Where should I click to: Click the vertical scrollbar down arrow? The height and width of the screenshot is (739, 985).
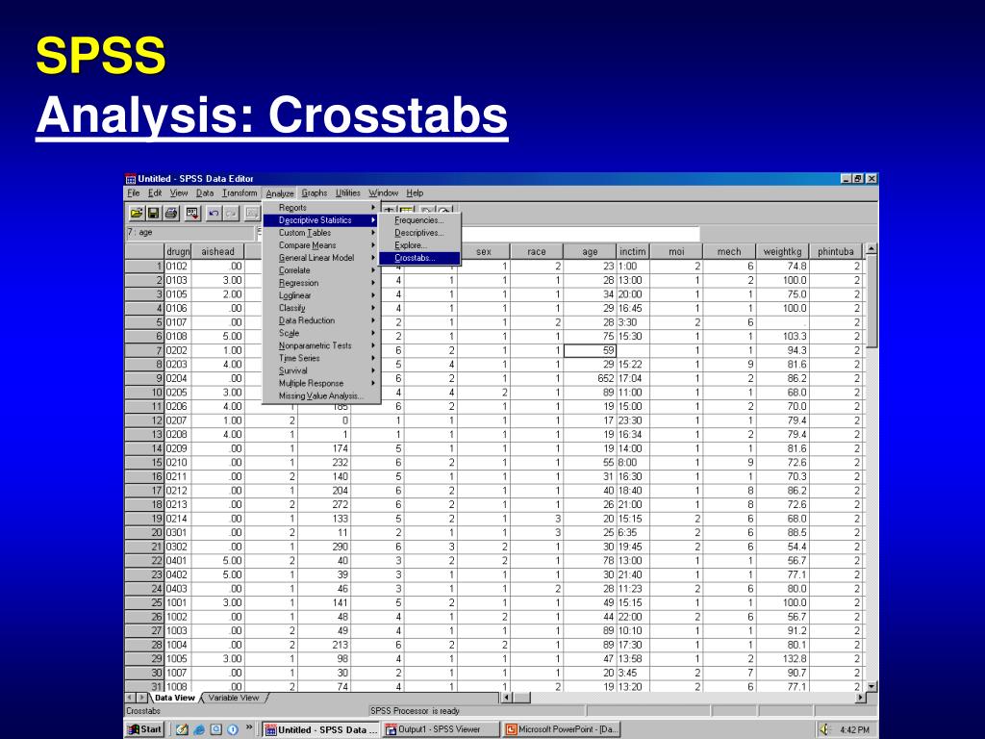point(871,686)
